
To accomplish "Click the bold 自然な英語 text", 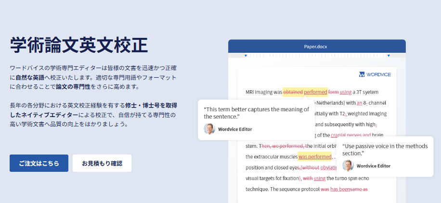I will (x=30, y=77).
